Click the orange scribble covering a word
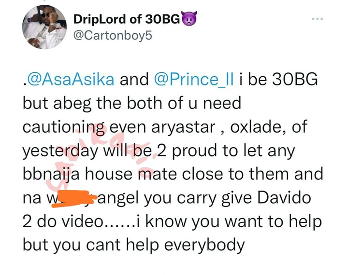This screenshot has height=275, width=348. [x=74, y=199]
